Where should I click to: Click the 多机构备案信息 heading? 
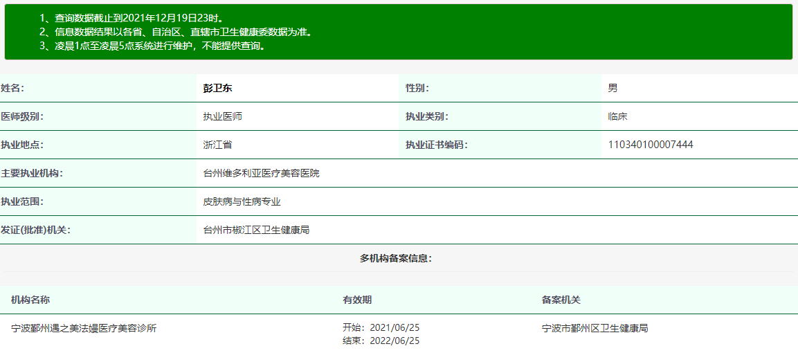(396, 258)
